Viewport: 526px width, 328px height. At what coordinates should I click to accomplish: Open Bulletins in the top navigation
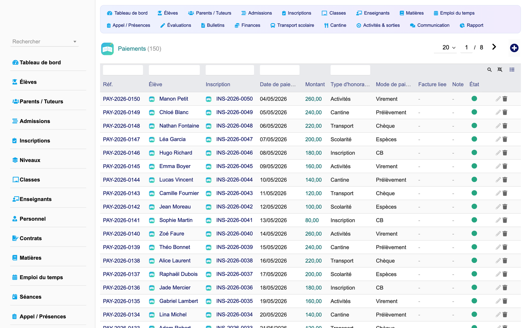click(213, 25)
